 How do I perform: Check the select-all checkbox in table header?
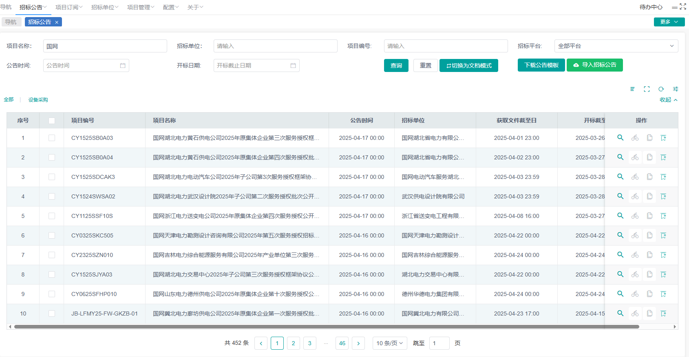click(52, 121)
